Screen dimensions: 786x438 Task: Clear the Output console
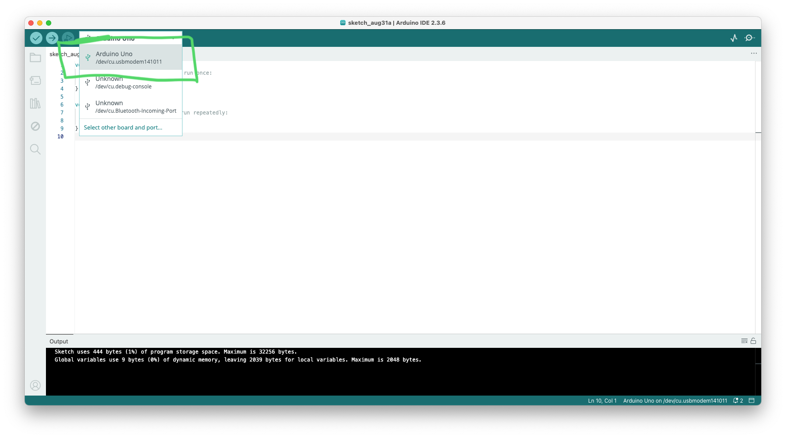(x=744, y=341)
